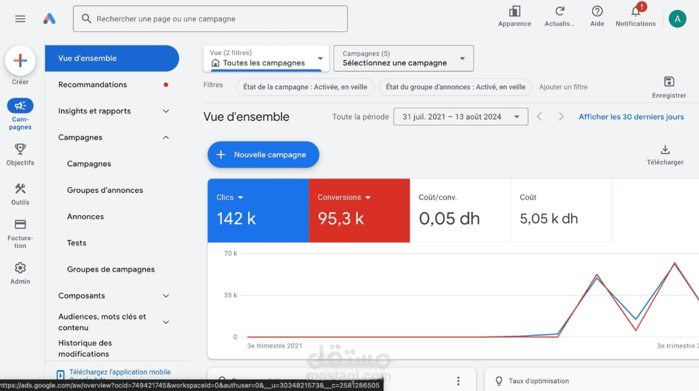Click the Créer plus button
Image resolution: width=699 pixels, height=391 pixels.
[x=20, y=60]
